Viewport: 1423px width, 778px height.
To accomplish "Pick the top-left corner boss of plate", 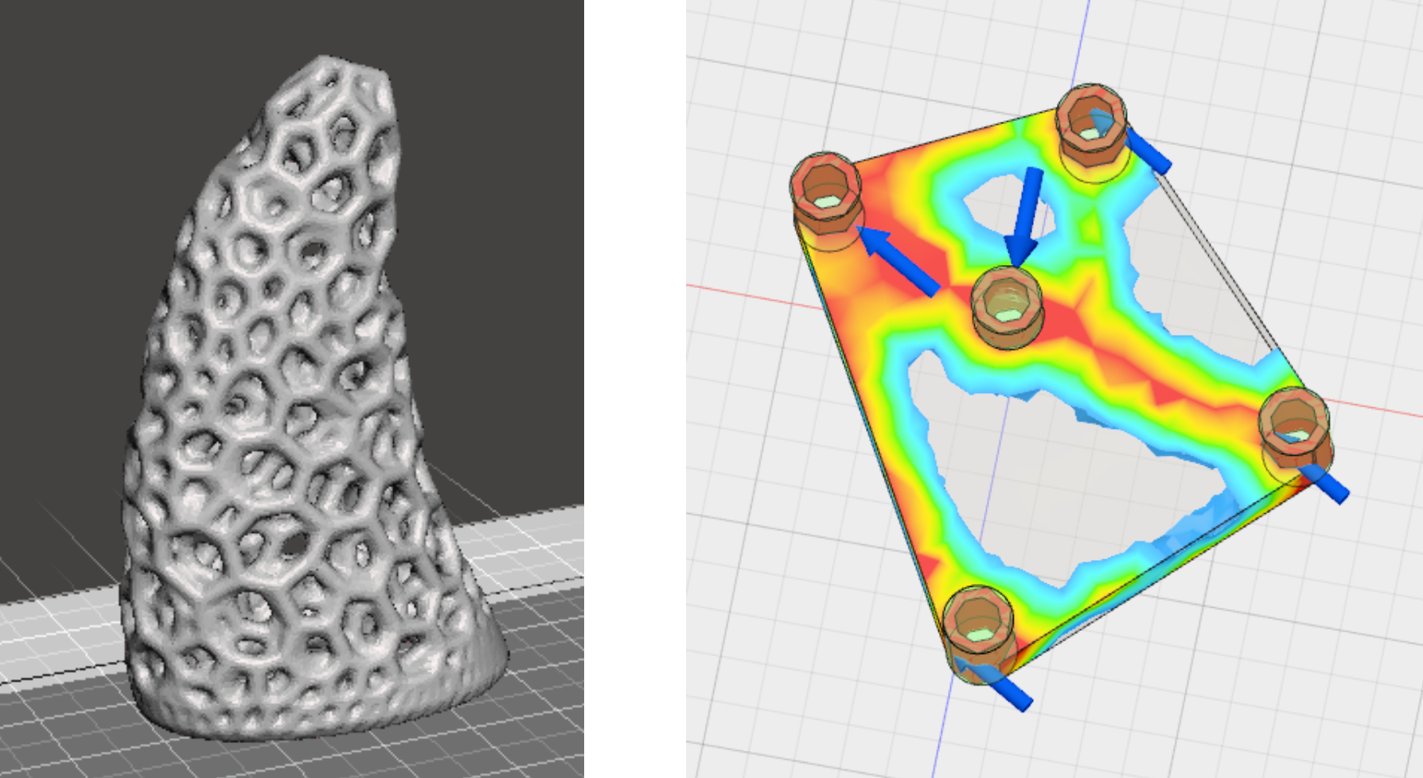I will click(826, 200).
